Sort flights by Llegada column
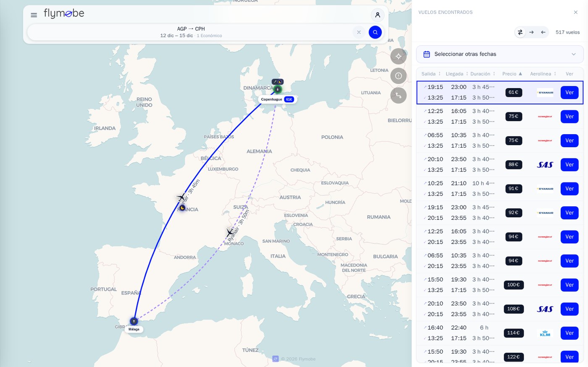Viewport: 588px width, 367px height. pyautogui.click(x=457, y=74)
